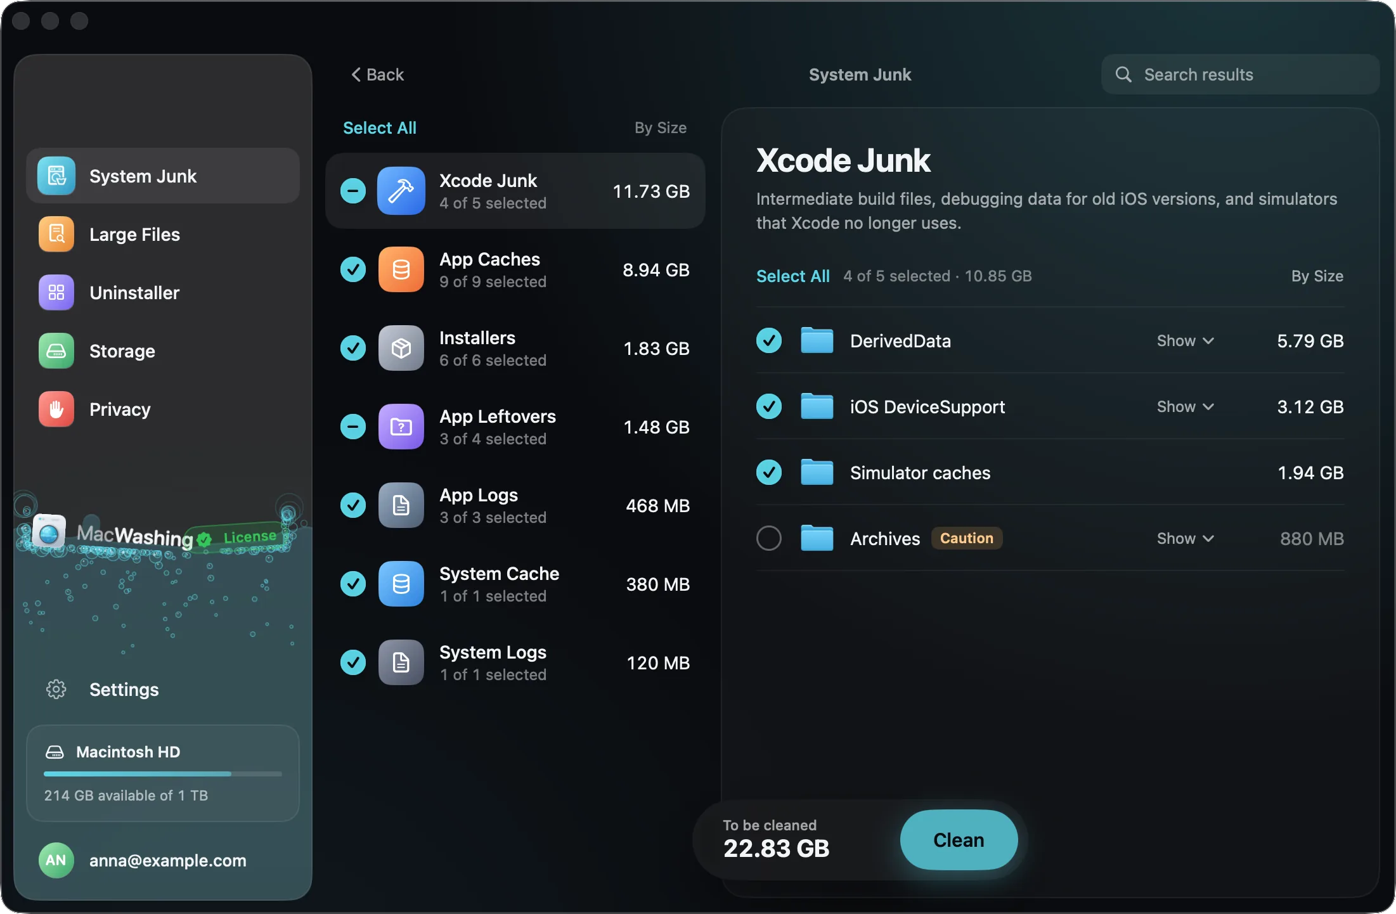Click the System Junk sidebar icon
This screenshot has height=914, width=1396.
(x=56, y=176)
